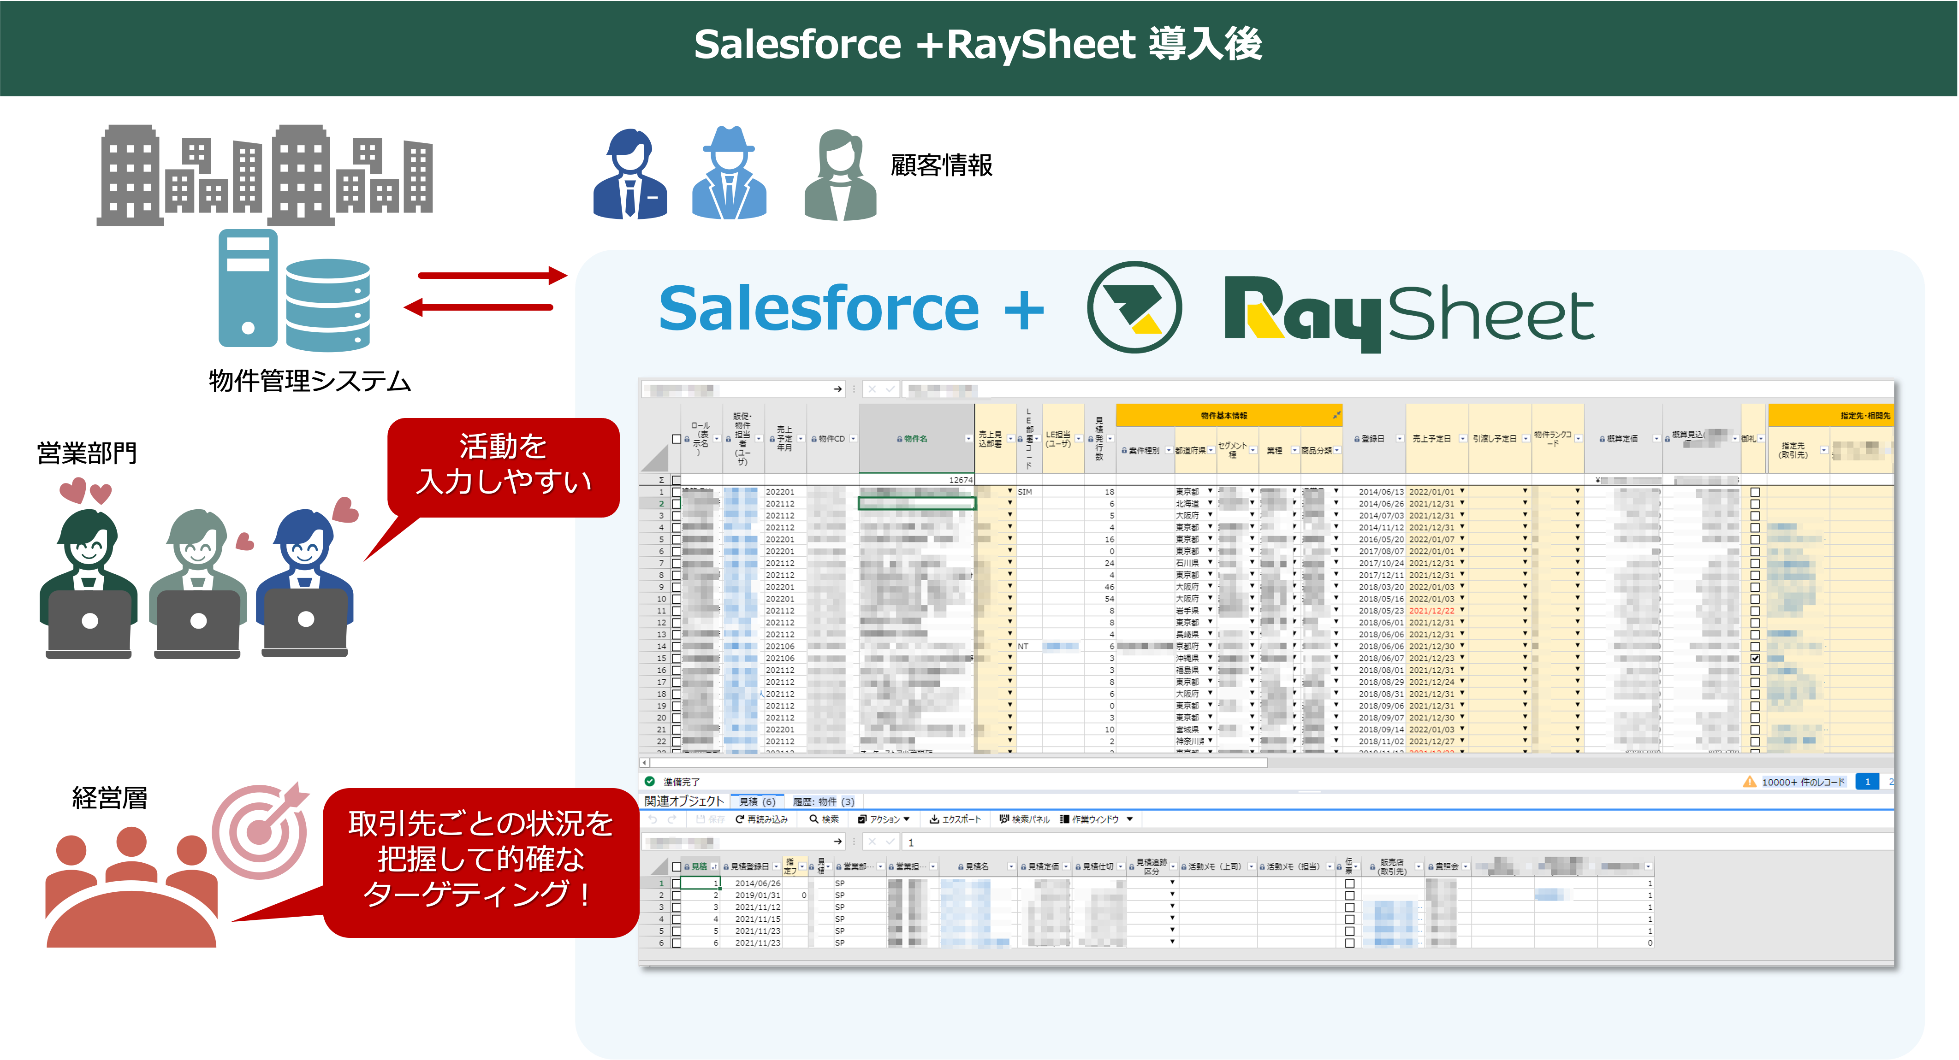Click the Σ summary row marker
This screenshot has width=1959, height=1060.
[x=661, y=479]
